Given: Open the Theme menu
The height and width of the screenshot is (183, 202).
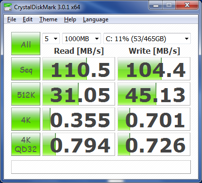Looking at the screenshot, I should (x=49, y=19).
